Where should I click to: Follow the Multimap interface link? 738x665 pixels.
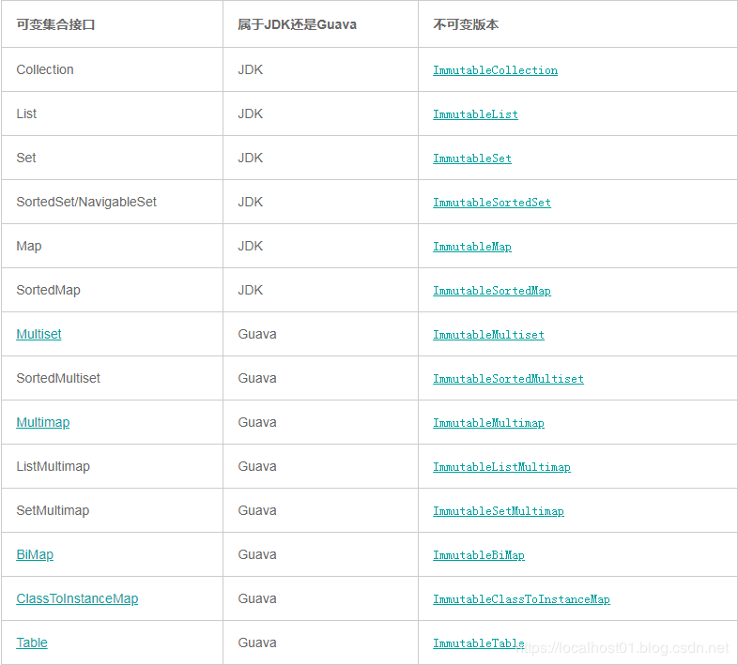pyautogui.click(x=42, y=422)
